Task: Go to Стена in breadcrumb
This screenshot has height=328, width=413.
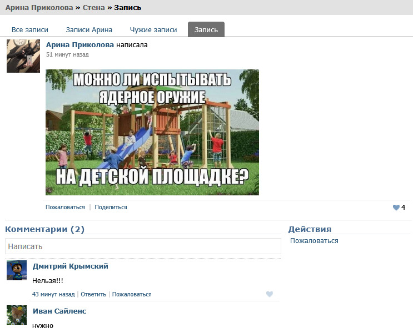Action: tap(94, 8)
